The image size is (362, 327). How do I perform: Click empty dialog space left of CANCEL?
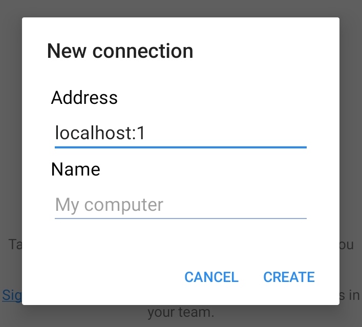click(x=102, y=277)
